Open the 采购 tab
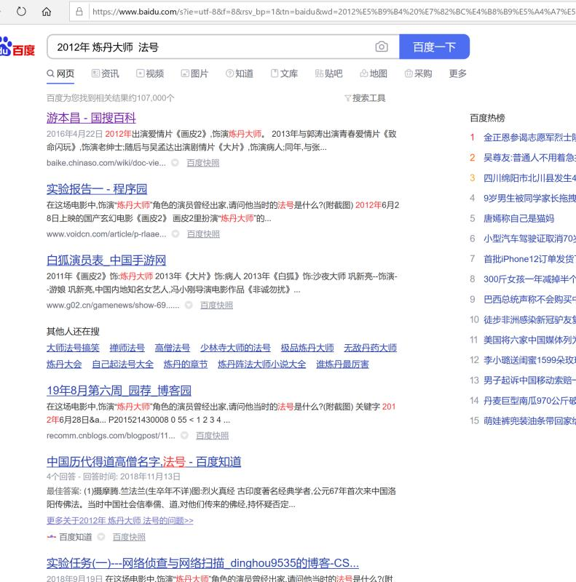This screenshot has height=582, width=576. pyautogui.click(x=419, y=73)
